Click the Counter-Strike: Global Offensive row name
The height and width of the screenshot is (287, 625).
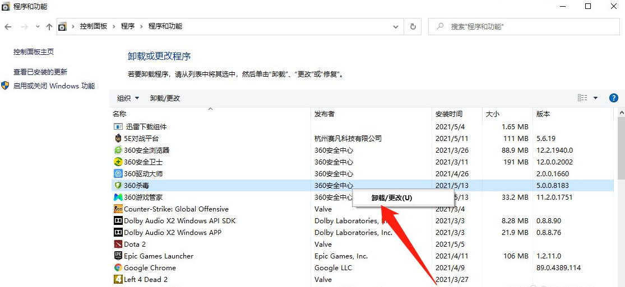coord(176,209)
